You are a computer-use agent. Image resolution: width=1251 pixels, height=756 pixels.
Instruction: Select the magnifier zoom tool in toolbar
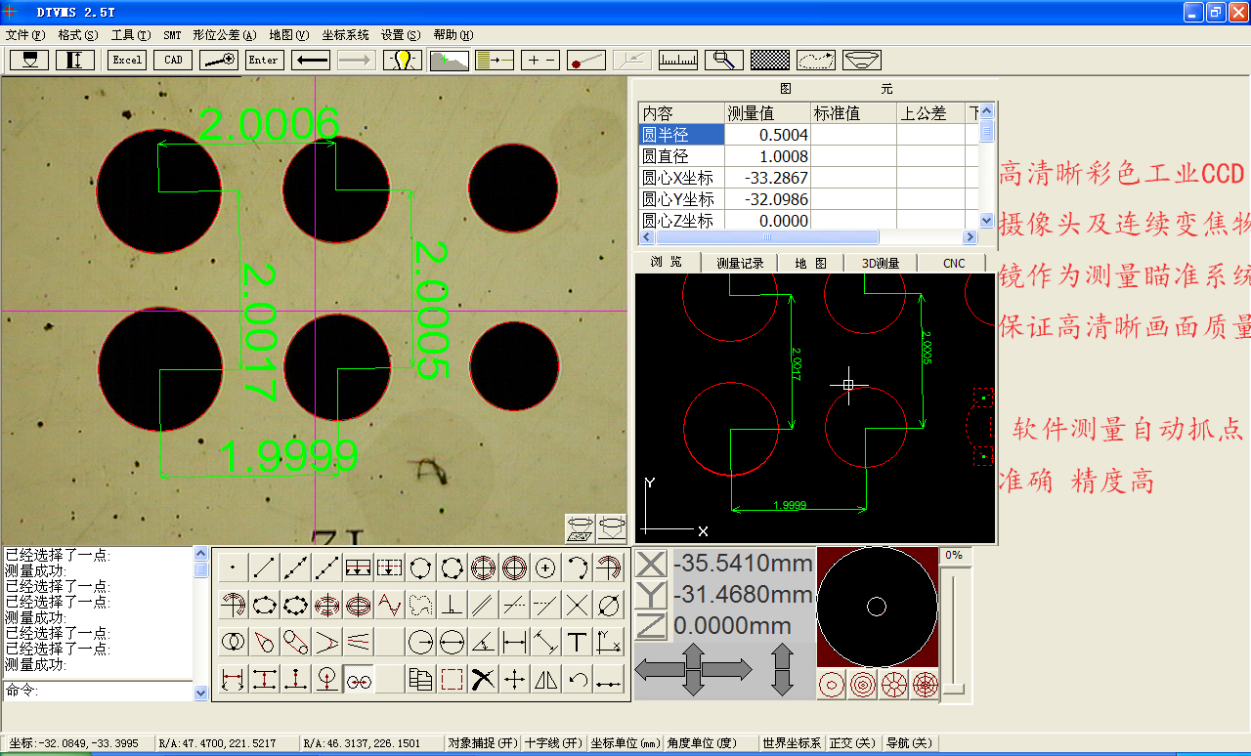pyautogui.click(x=723, y=60)
